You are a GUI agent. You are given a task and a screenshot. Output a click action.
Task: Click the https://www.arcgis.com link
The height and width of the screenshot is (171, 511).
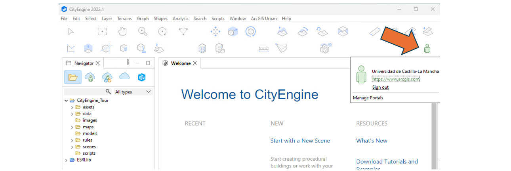(395, 79)
